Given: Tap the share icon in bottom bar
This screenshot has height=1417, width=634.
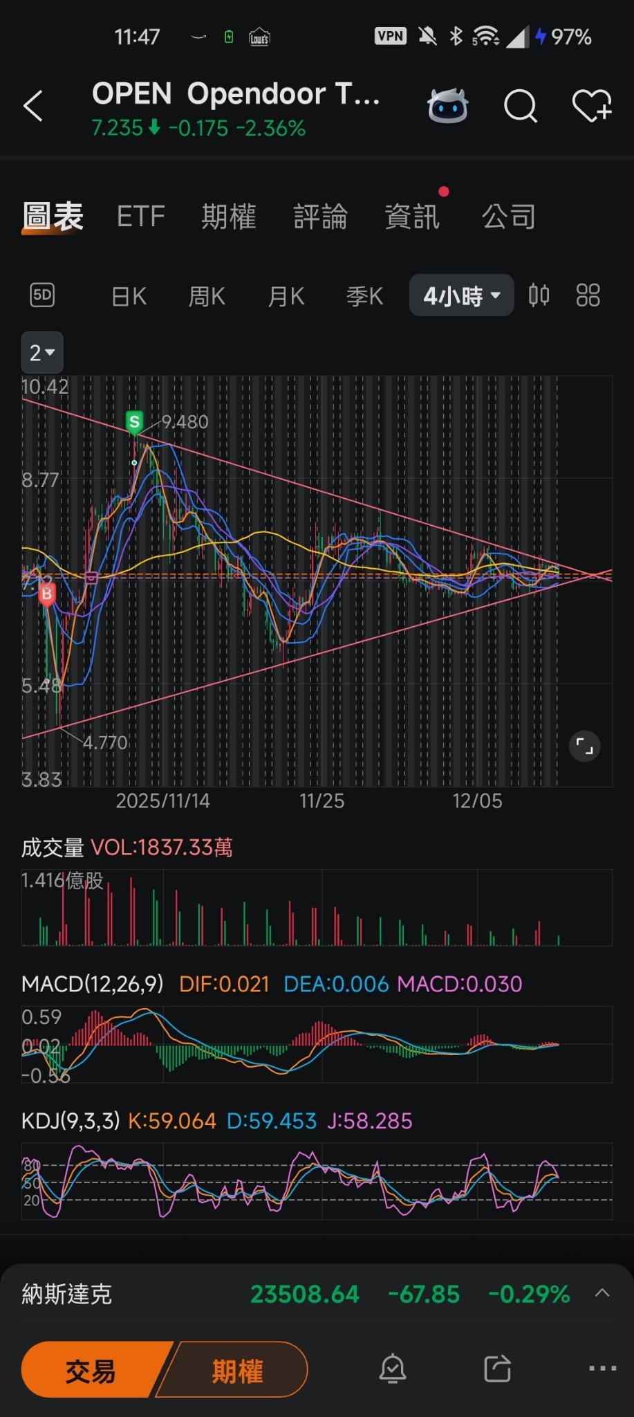Looking at the screenshot, I should [x=497, y=1369].
